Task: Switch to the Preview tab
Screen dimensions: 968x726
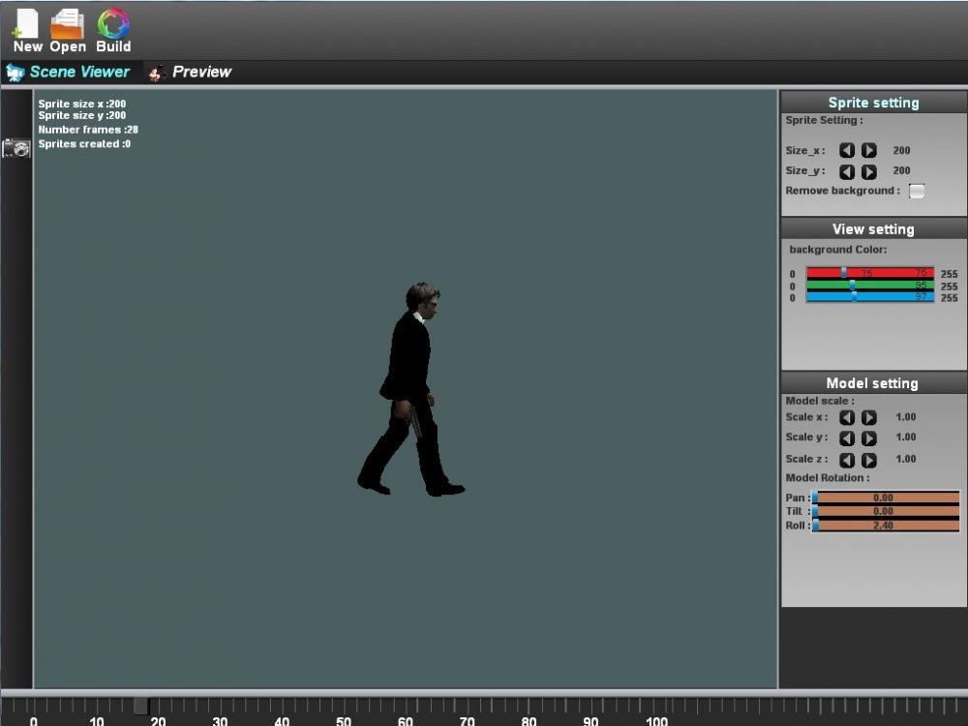Action: coord(191,72)
